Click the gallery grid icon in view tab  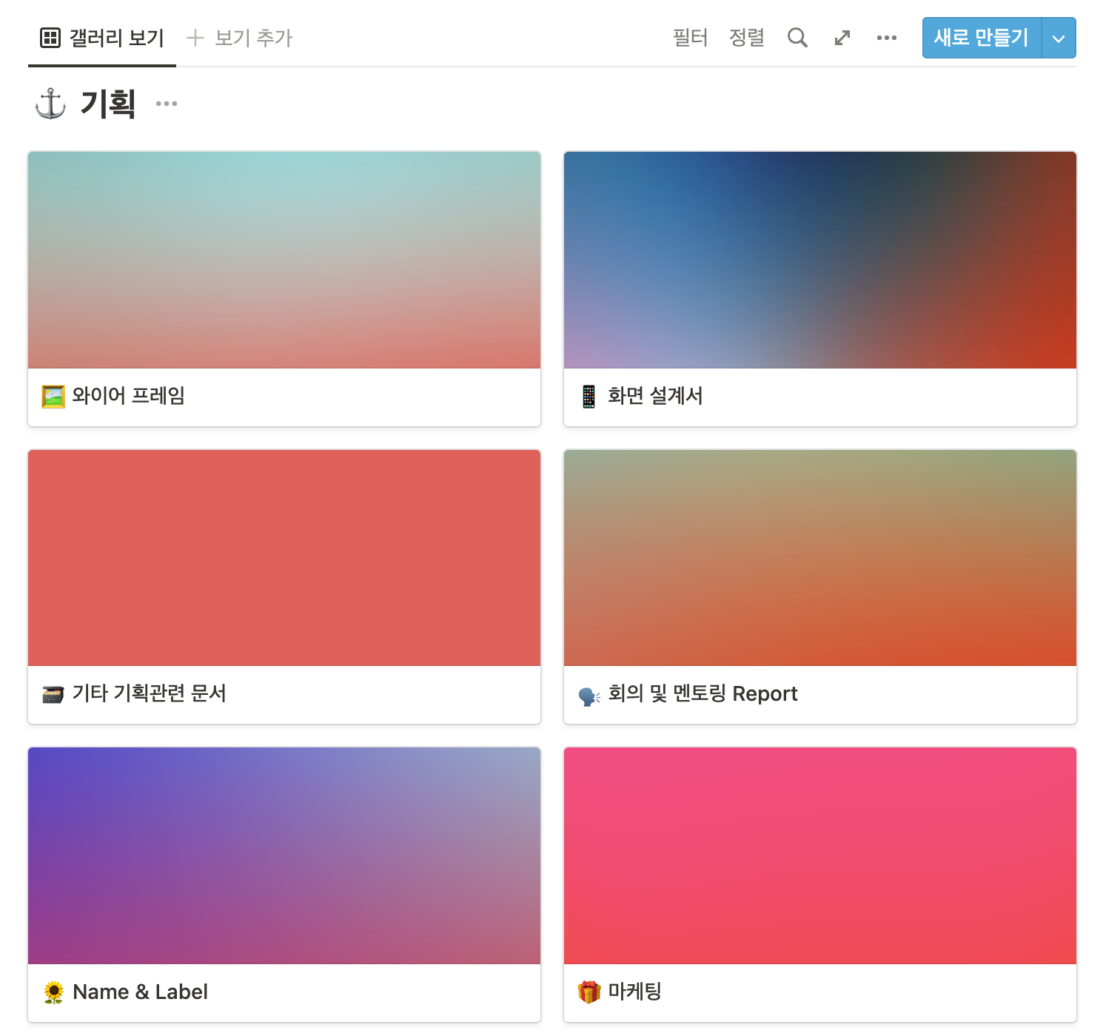click(50, 38)
